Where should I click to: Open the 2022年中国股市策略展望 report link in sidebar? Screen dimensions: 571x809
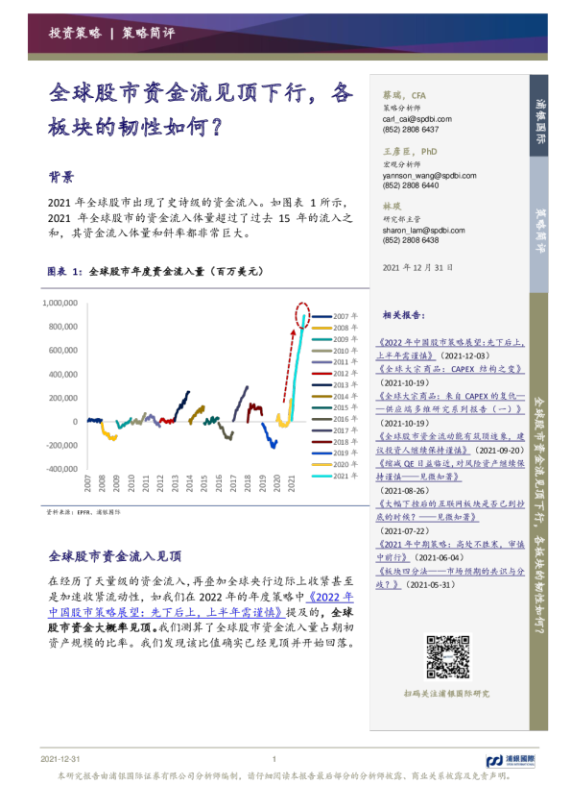451,349
